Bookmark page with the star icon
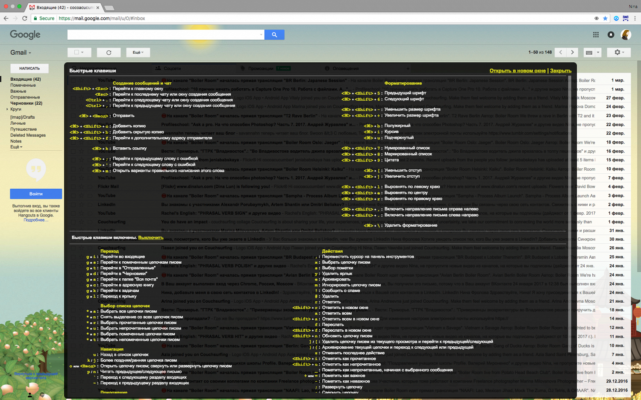 605,18
